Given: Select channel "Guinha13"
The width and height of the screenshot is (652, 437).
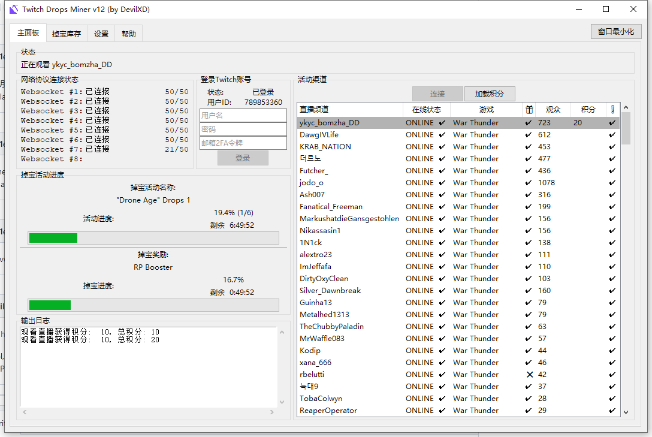Looking at the screenshot, I should tap(458, 303).
